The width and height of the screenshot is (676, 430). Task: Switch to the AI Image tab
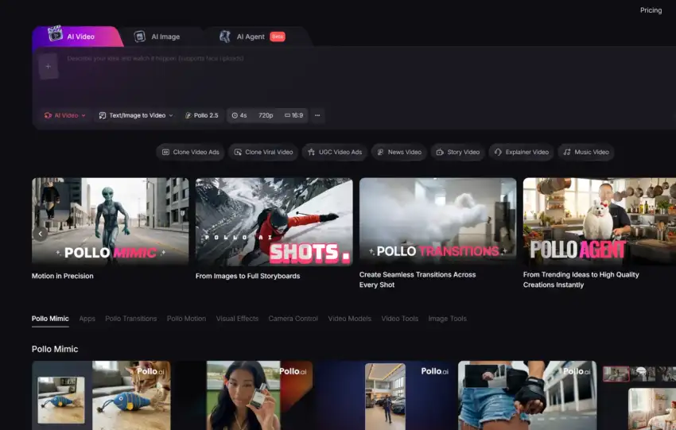157,37
